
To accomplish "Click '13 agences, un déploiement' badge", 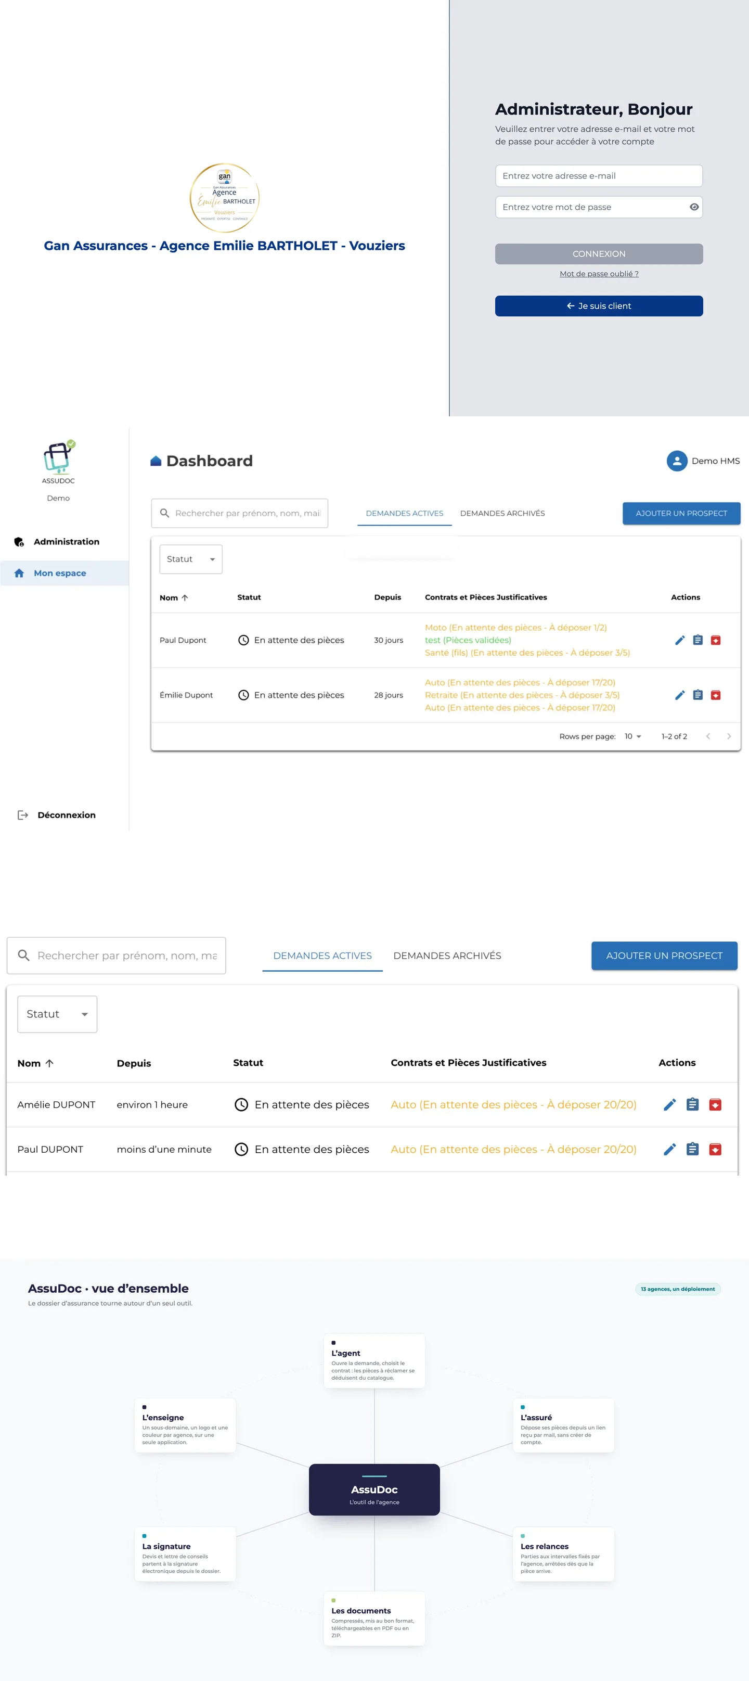I will (678, 1289).
